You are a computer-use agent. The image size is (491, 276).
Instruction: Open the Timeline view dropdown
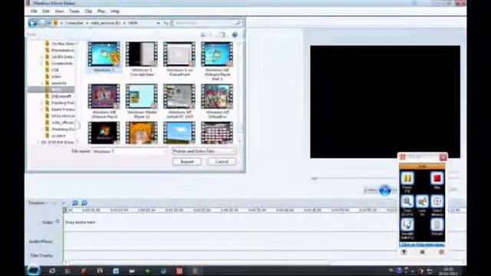click(x=48, y=203)
